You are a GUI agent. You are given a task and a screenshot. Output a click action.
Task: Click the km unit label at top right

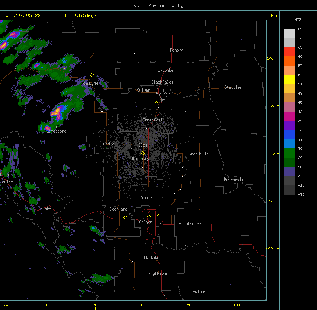(x=274, y=15)
